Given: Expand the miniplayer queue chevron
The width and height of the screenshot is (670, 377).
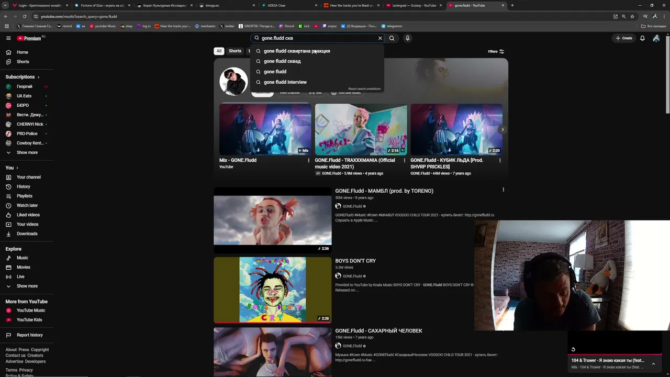Looking at the screenshot, I should click(653, 363).
